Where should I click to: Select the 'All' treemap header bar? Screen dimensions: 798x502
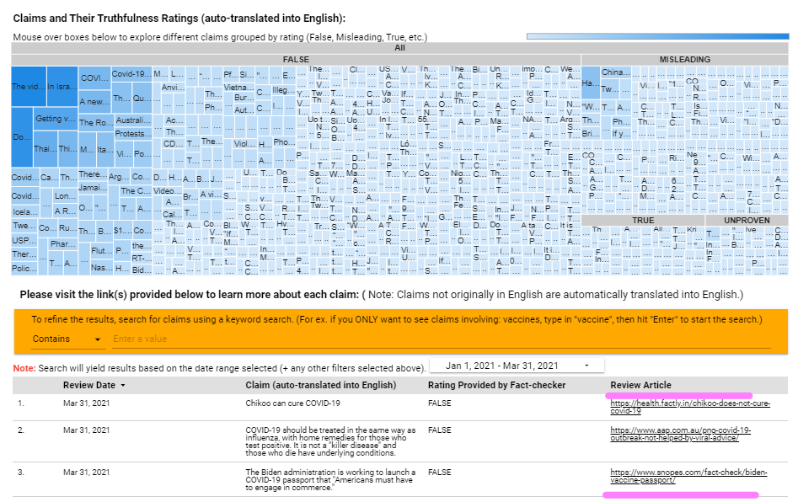pyautogui.click(x=400, y=49)
